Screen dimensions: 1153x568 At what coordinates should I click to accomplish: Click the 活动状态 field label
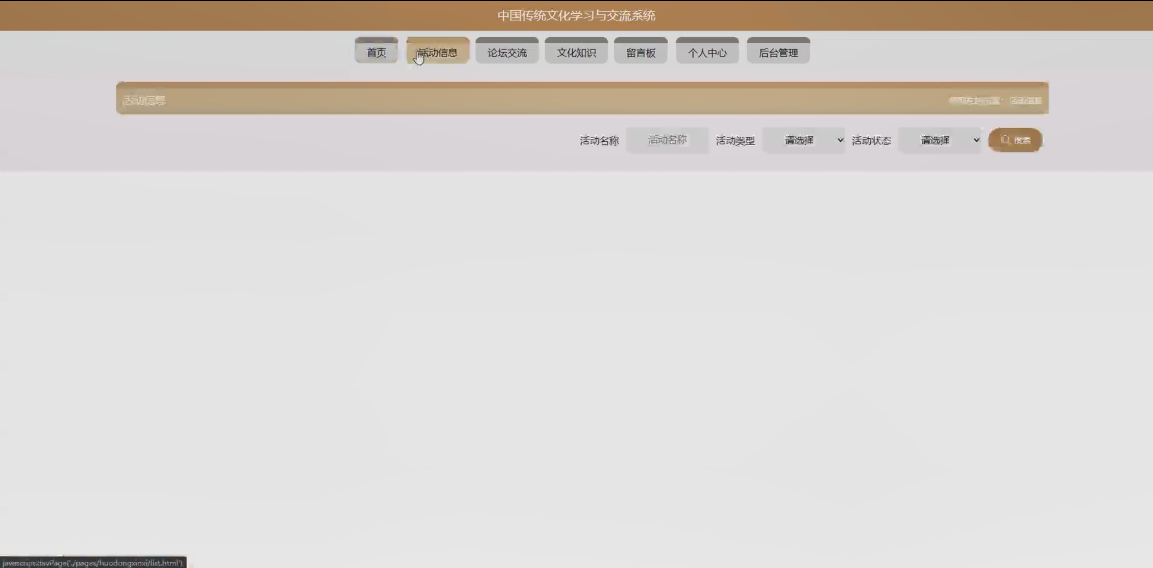(x=871, y=141)
